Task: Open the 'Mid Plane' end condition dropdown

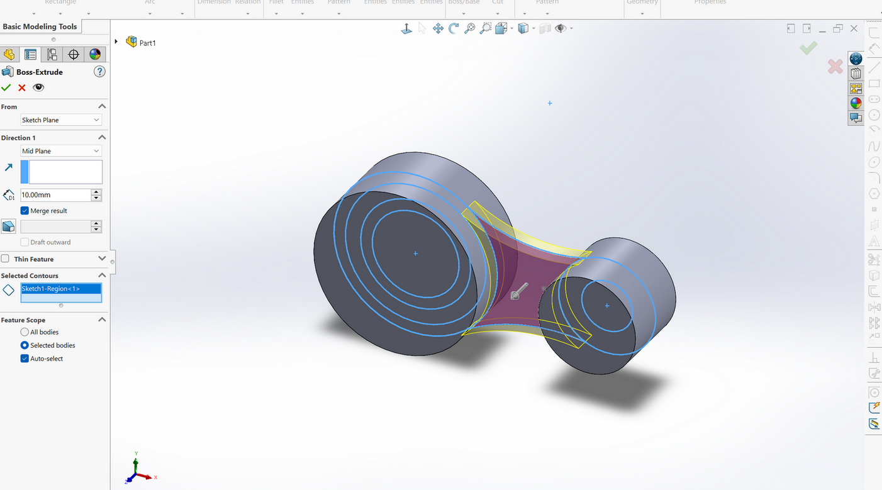Action: [61, 151]
